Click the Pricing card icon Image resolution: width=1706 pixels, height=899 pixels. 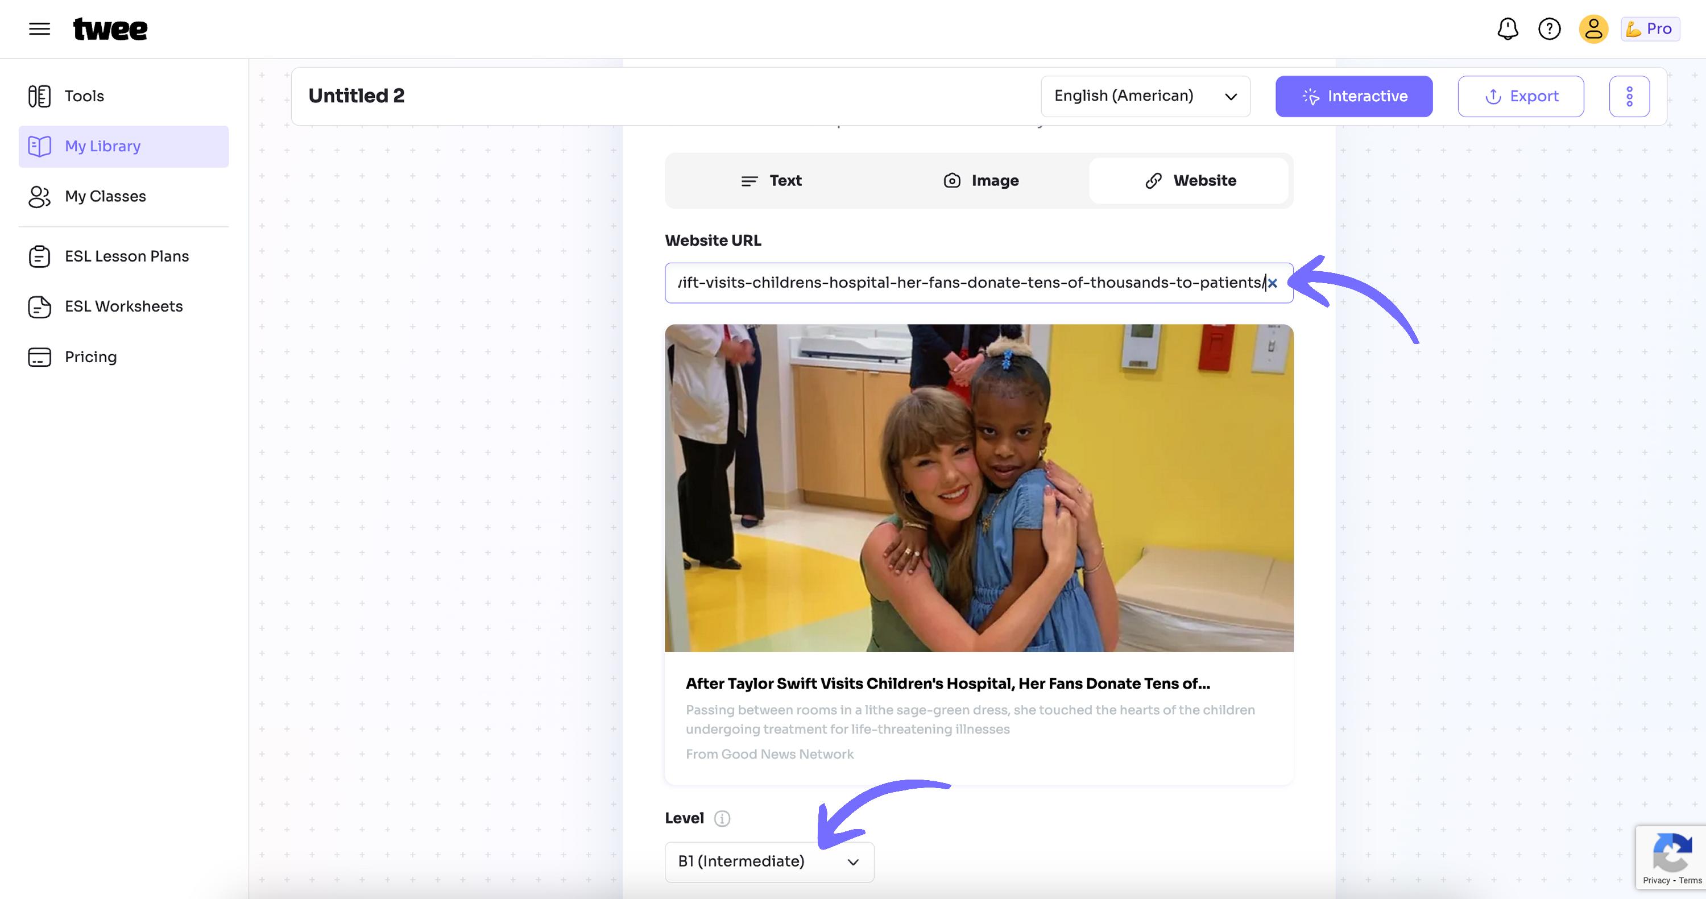[39, 357]
